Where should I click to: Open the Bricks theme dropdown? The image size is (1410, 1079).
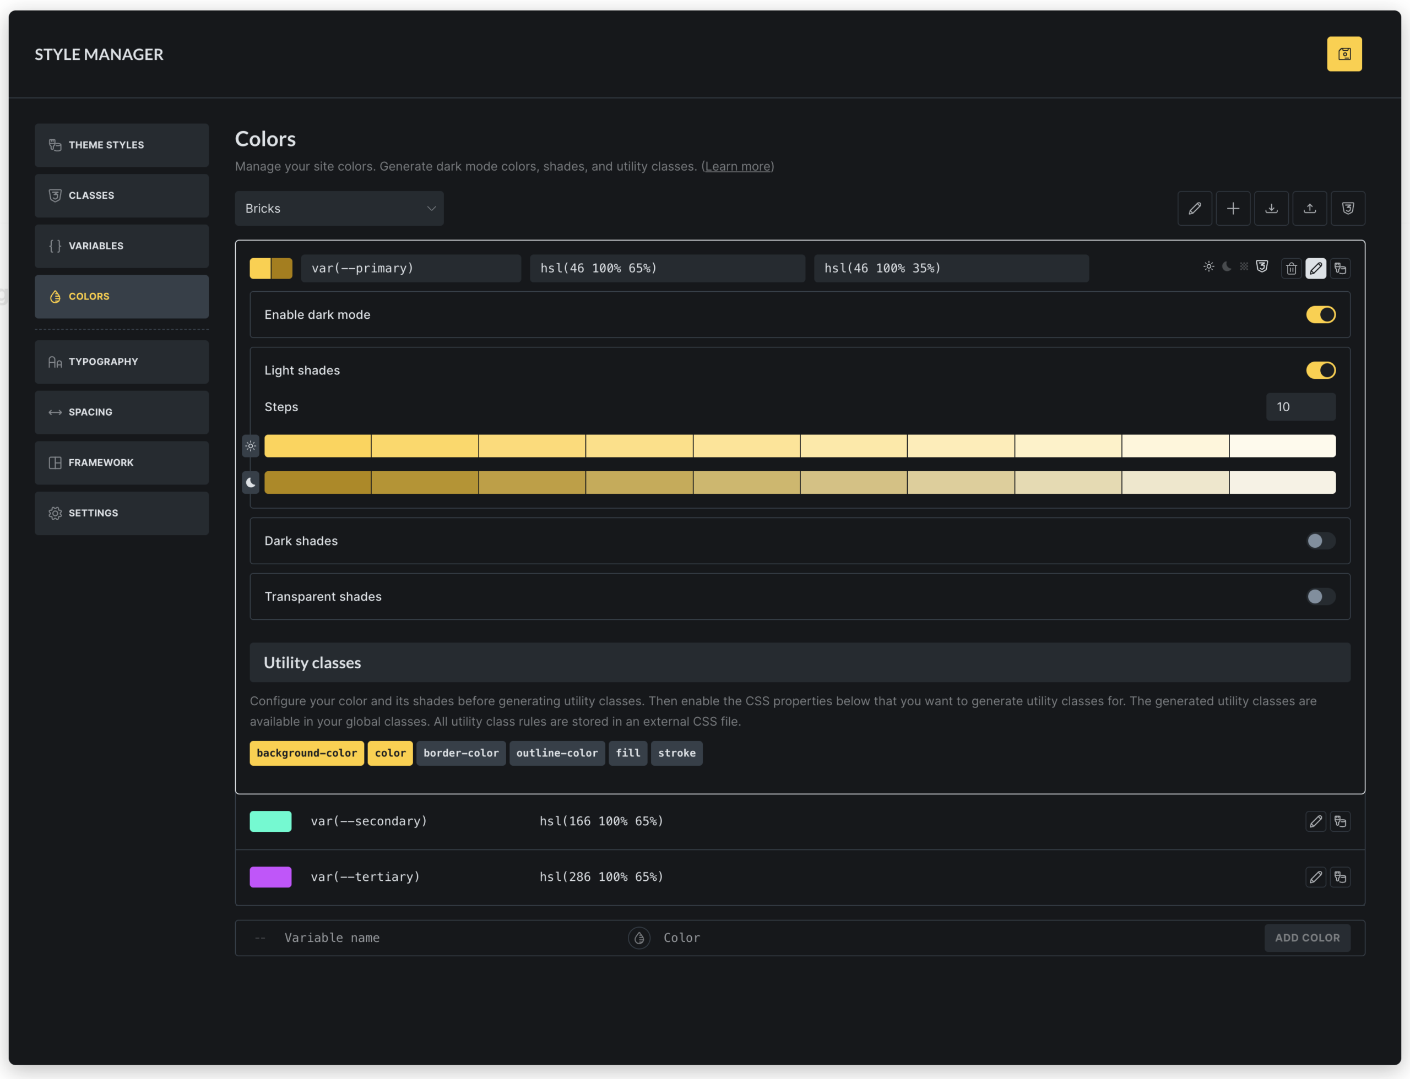click(339, 208)
